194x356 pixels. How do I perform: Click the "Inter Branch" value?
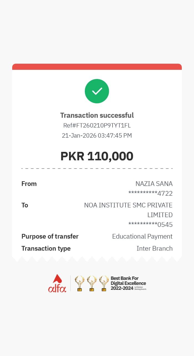point(154,248)
